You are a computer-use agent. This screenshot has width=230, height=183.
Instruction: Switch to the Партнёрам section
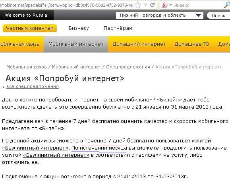tap(118, 28)
